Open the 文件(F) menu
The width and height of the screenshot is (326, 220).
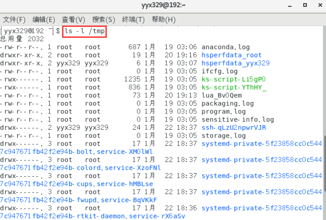tap(14, 20)
